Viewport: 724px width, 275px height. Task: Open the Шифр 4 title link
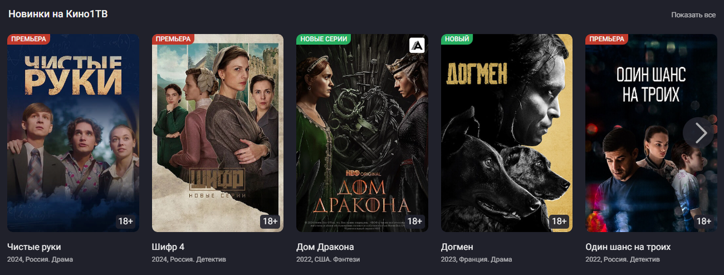click(168, 247)
